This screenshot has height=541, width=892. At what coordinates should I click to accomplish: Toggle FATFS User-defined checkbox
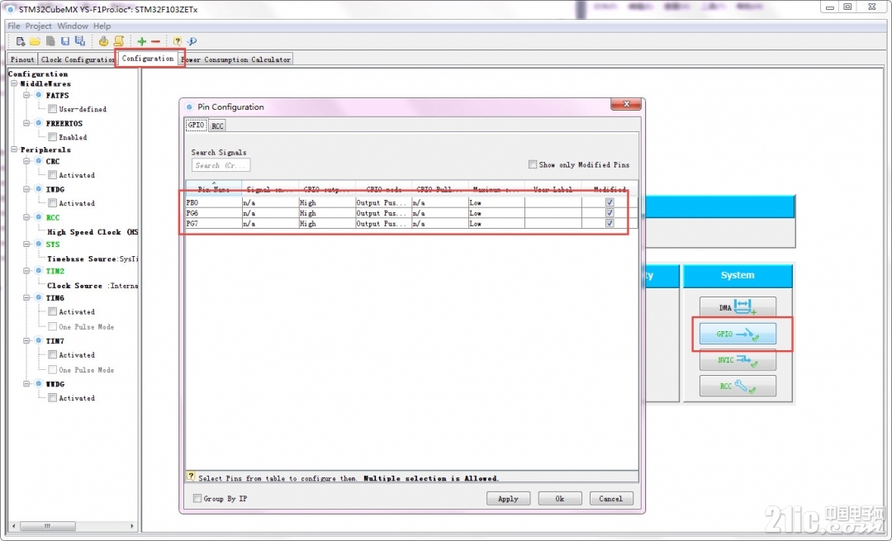click(x=52, y=109)
